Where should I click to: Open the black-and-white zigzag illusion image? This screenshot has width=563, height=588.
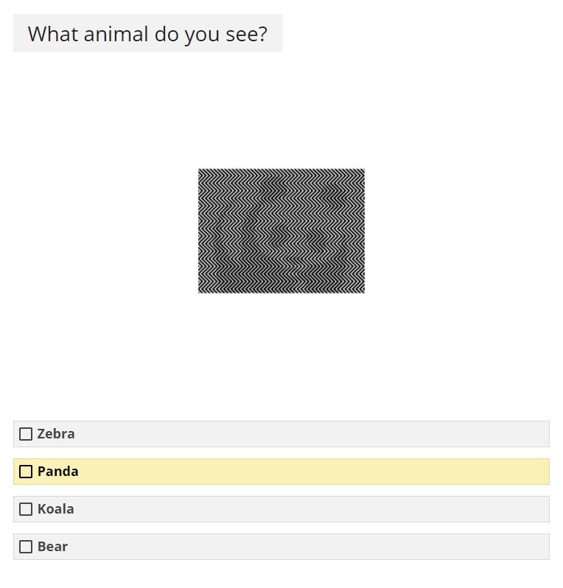click(281, 231)
